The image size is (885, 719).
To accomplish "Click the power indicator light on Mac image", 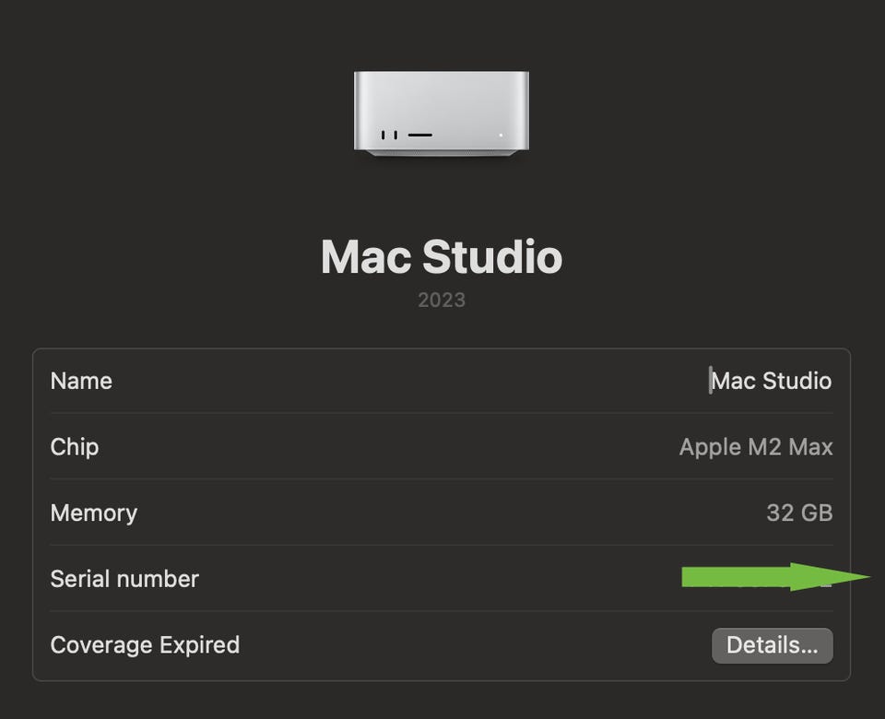I will pos(501,136).
